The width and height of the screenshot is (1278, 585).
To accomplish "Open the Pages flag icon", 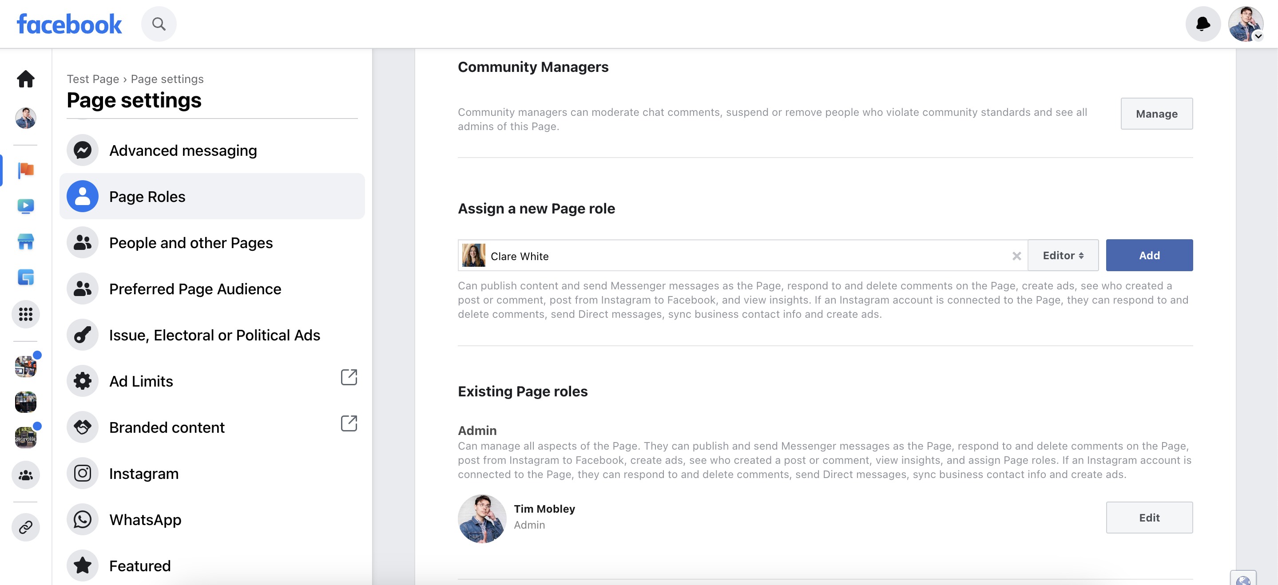I will click(x=26, y=170).
